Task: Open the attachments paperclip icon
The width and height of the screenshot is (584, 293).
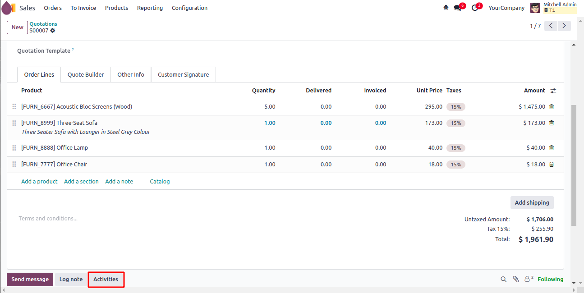Action: click(516, 279)
